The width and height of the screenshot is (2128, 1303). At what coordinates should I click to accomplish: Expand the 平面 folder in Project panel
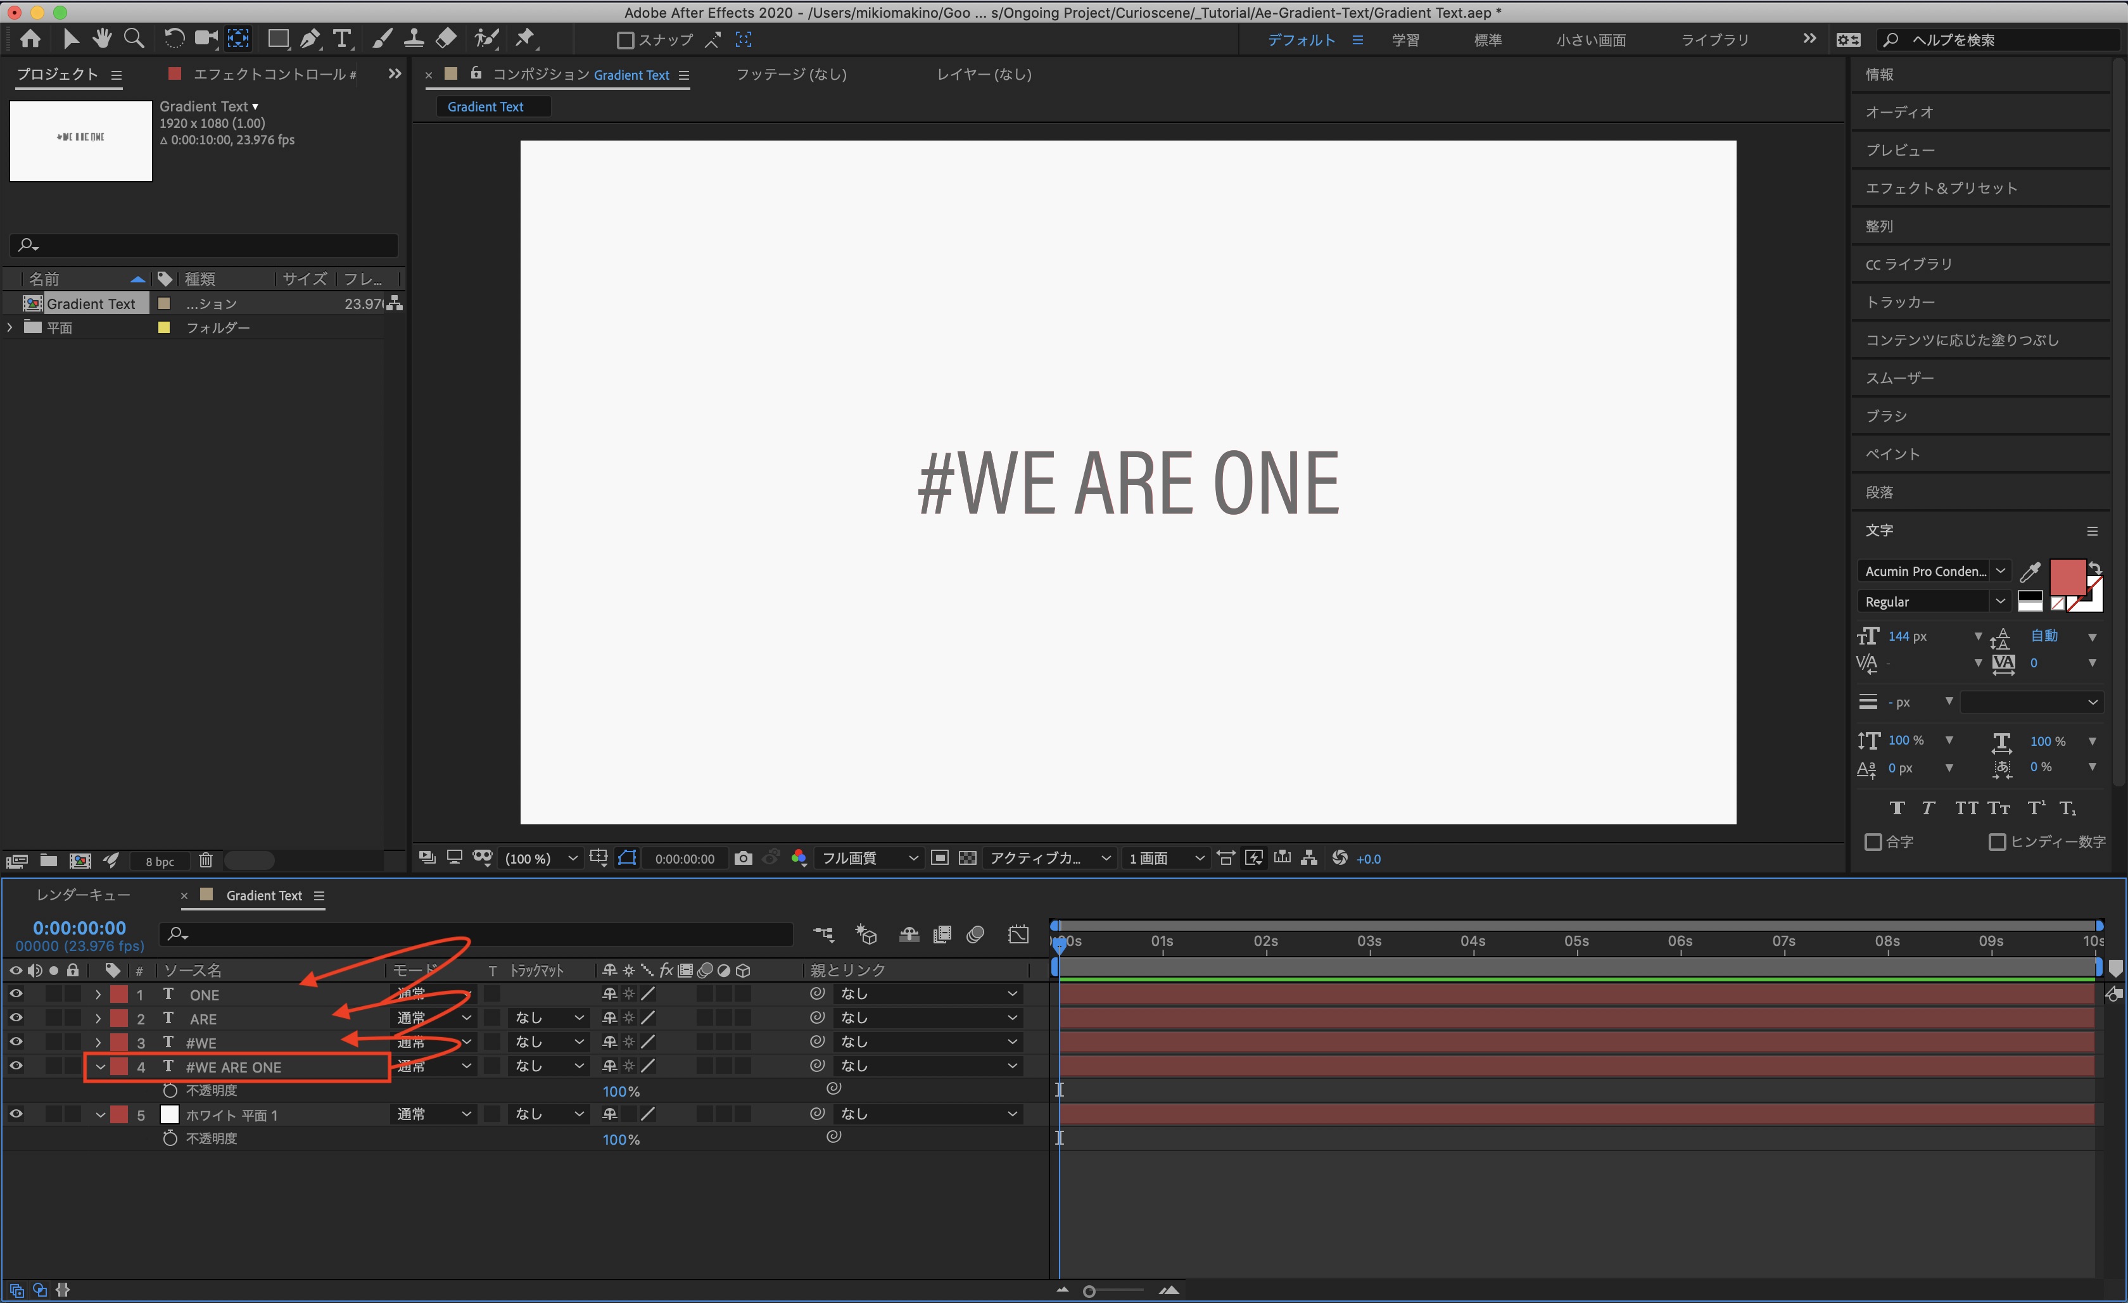[9, 327]
